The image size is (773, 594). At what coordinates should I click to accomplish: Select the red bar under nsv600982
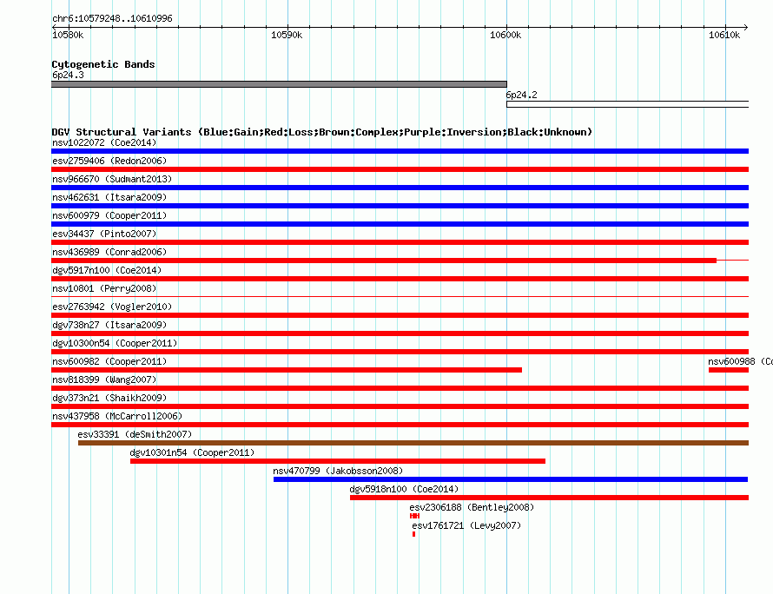pos(287,370)
